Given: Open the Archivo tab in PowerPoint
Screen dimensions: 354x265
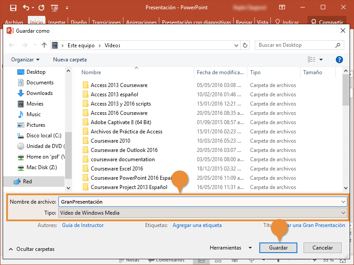Looking at the screenshot, I should click(x=14, y=22).
